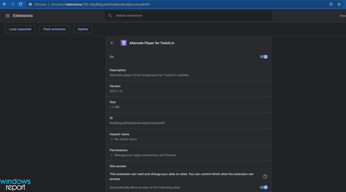Click the browser forward arrow
346x192 pixels.
12,4
